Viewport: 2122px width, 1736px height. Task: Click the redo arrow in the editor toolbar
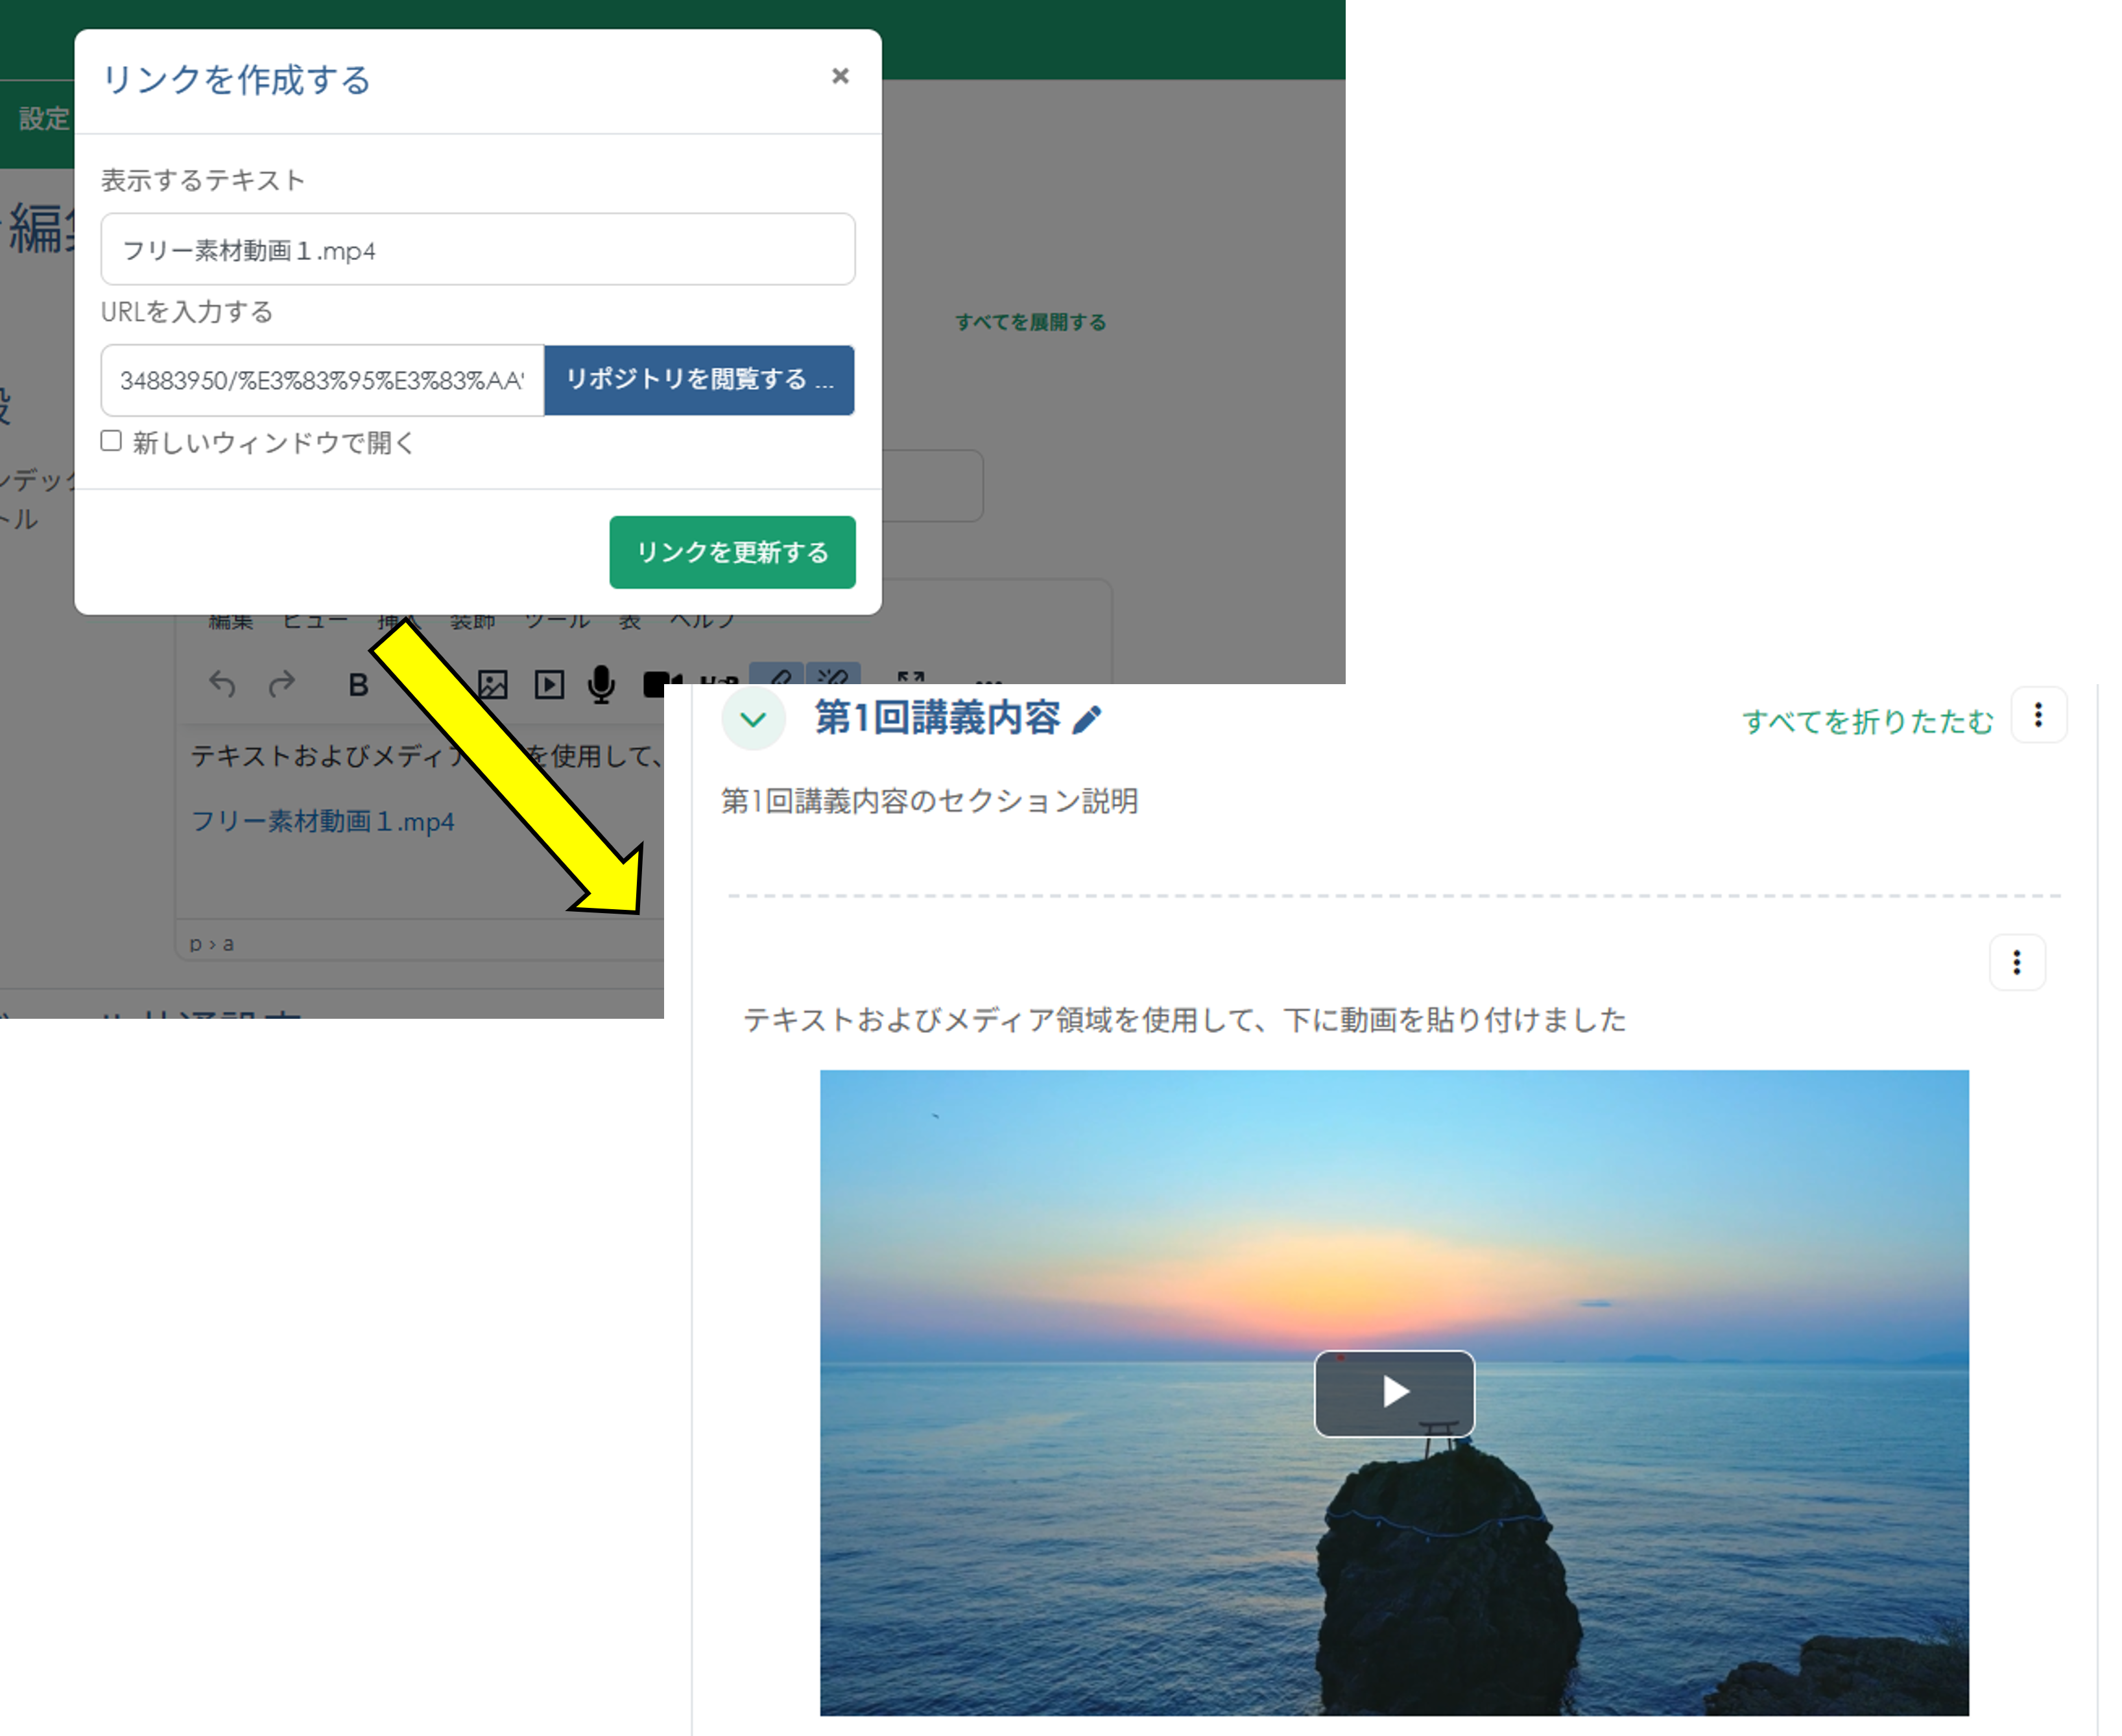(283, 684)
